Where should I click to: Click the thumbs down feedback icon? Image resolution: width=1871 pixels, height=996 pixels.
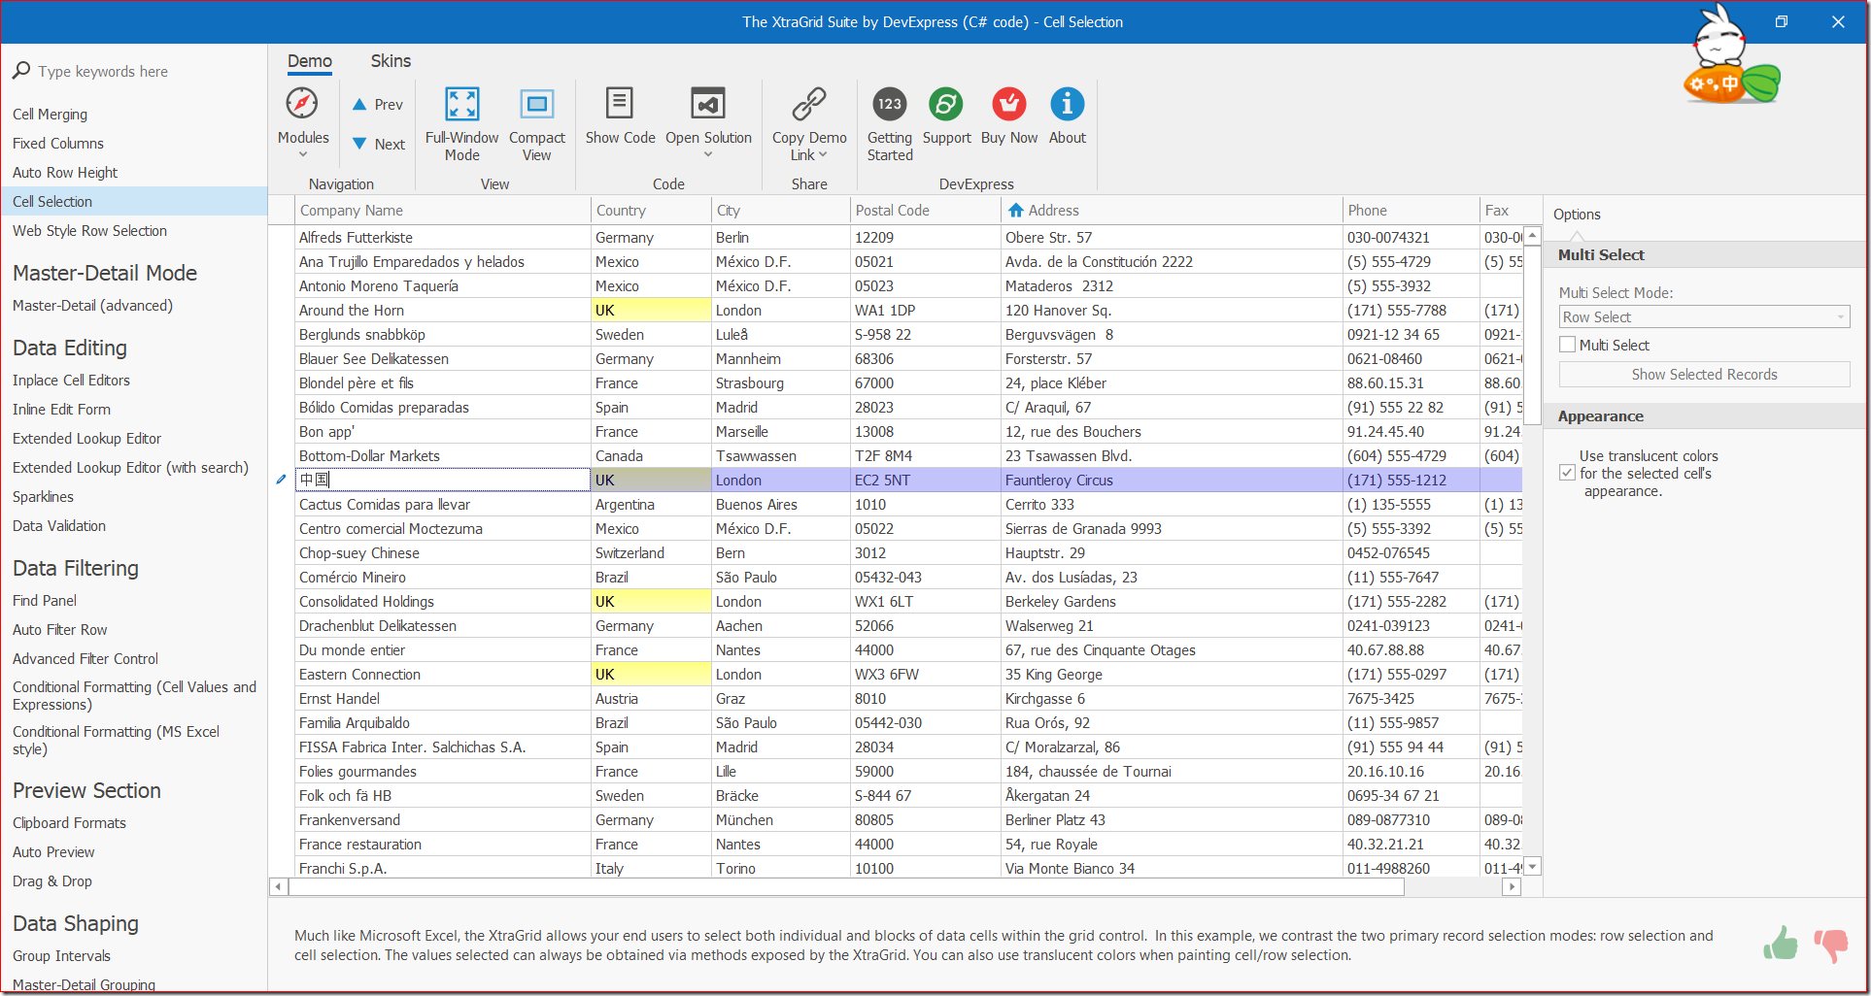(x=1831, y=945)
